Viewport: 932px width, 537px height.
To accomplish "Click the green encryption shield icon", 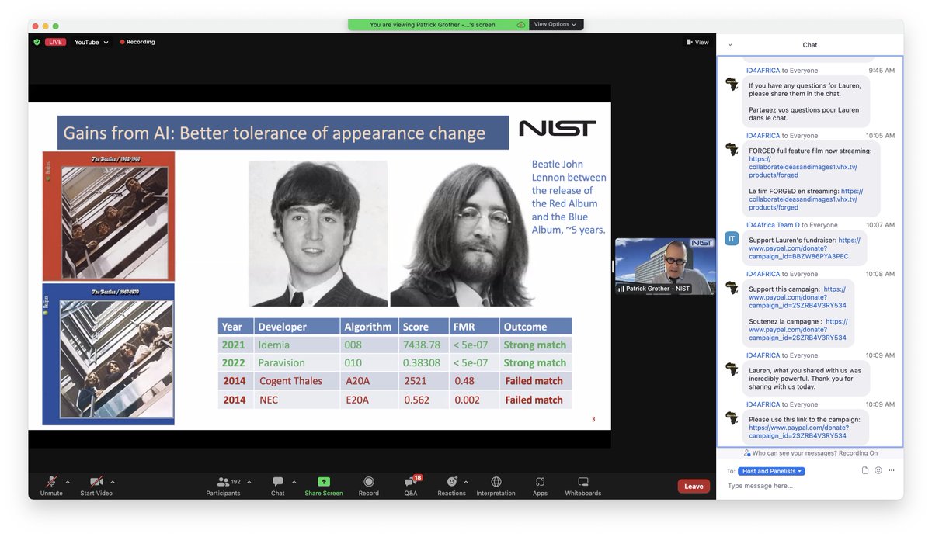I will pos(37,42).
